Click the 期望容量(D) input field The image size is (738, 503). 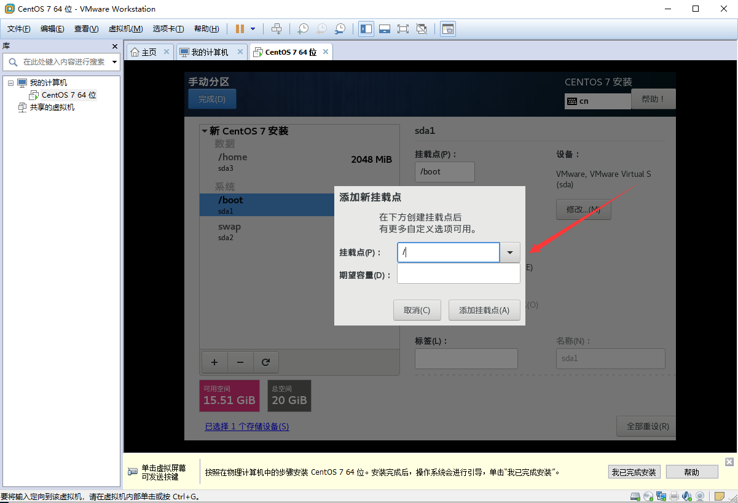click(x=458, y=274)
